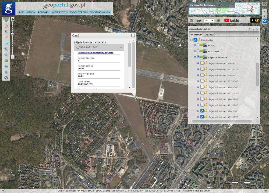Click the popup inner vertical scrollbar thumb

[x=130, y=55]
